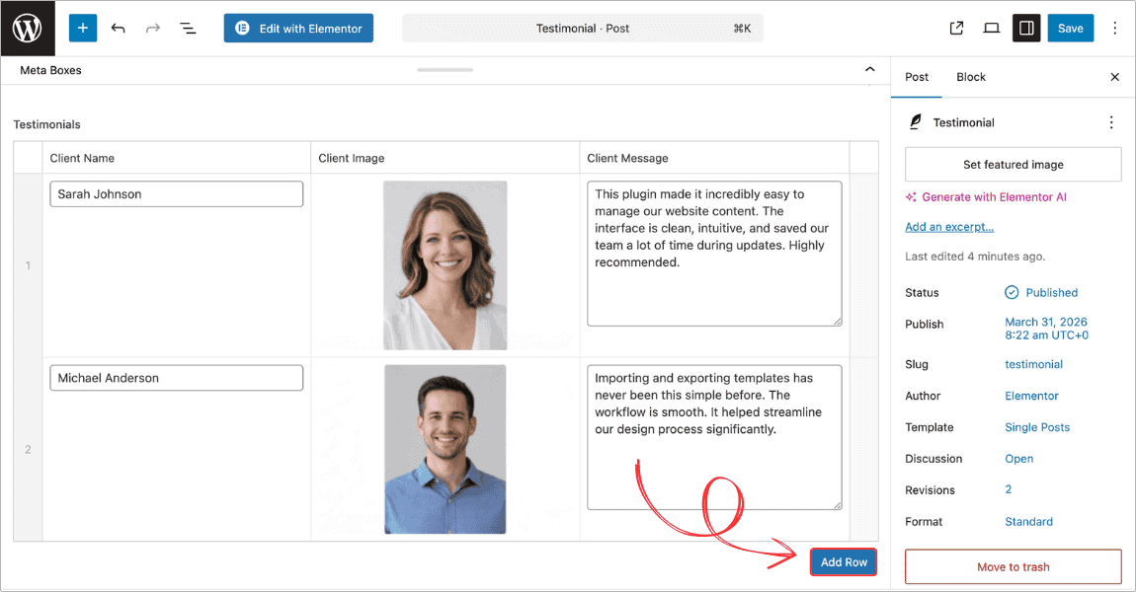The image size is (1136, 592).
Task: Undo the last change
Action: pos(119,29)
